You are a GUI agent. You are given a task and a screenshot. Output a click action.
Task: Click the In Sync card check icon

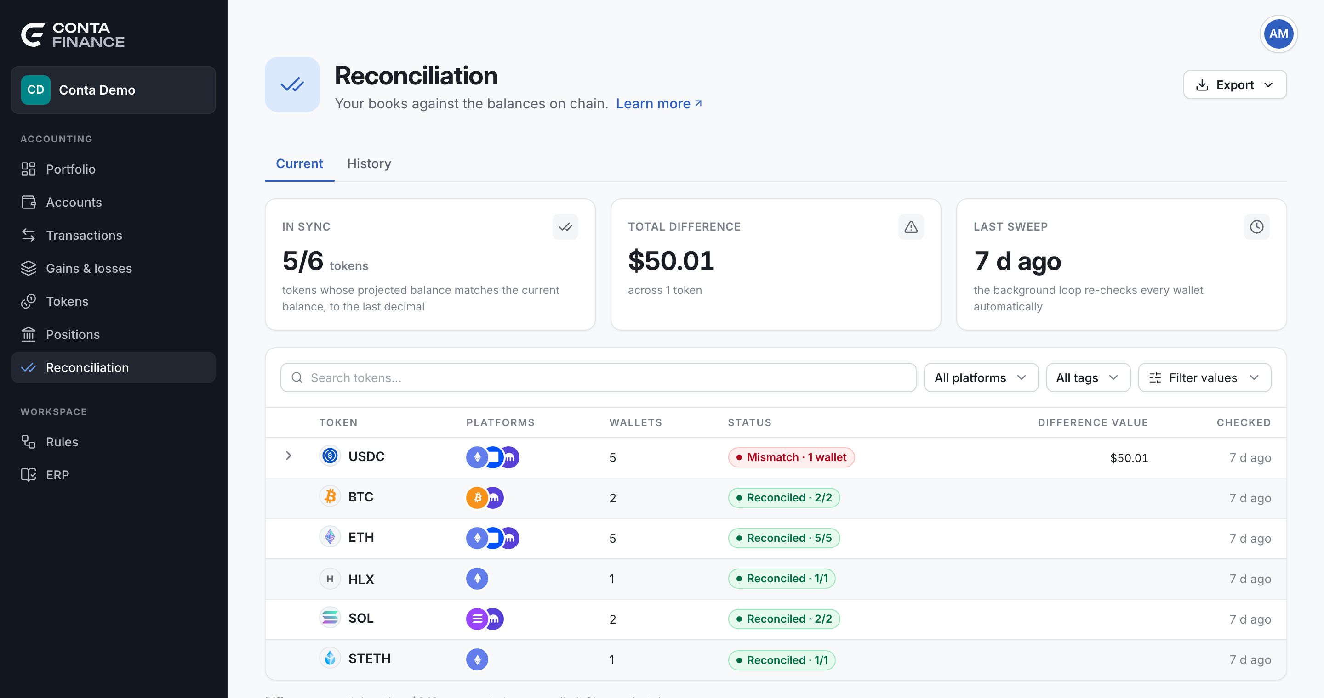[565, 227]
